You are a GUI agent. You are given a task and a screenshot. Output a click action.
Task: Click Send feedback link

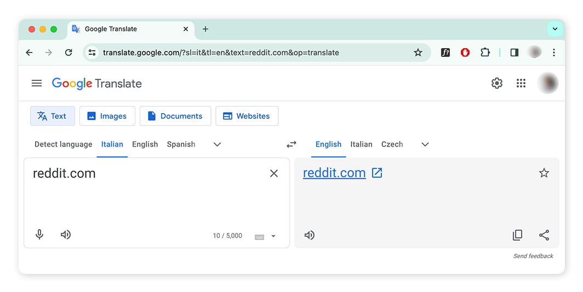pos(533,256)
